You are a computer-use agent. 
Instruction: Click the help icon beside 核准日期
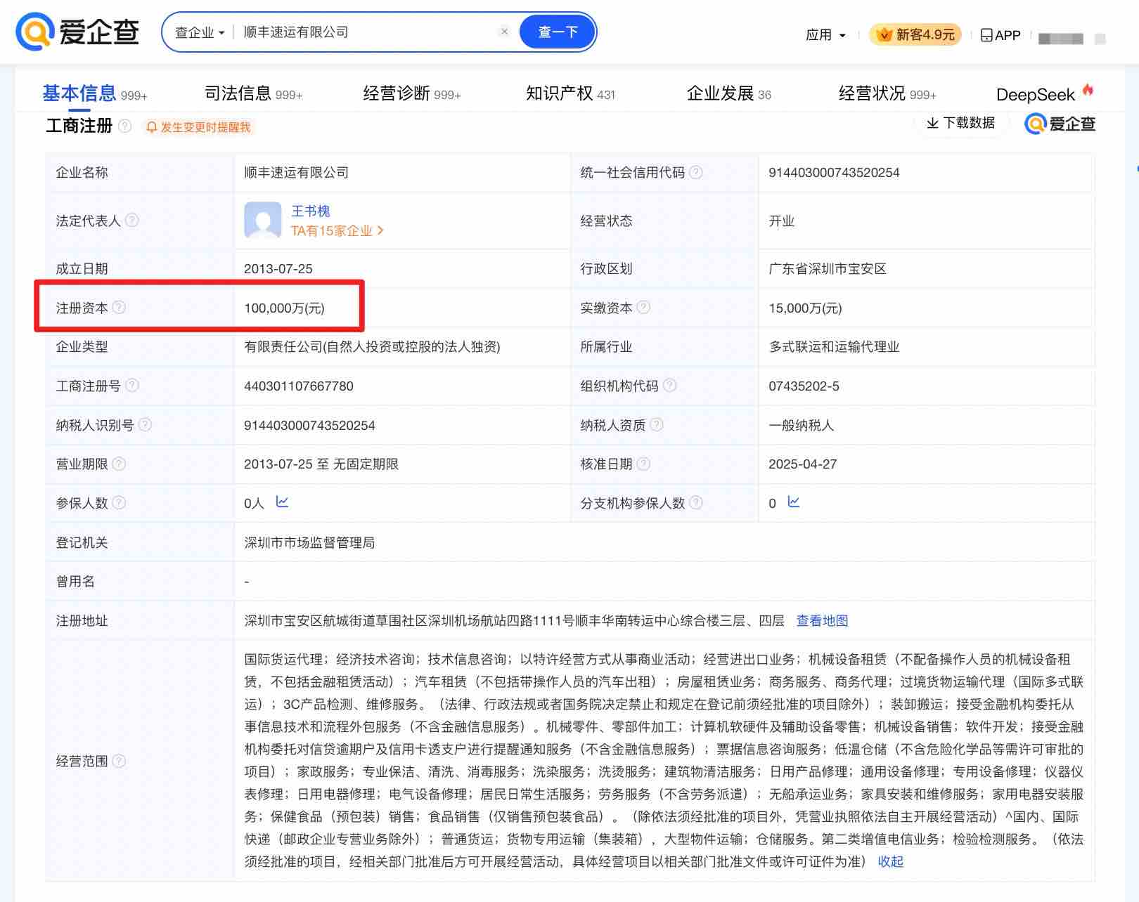(x=643, y=463)
